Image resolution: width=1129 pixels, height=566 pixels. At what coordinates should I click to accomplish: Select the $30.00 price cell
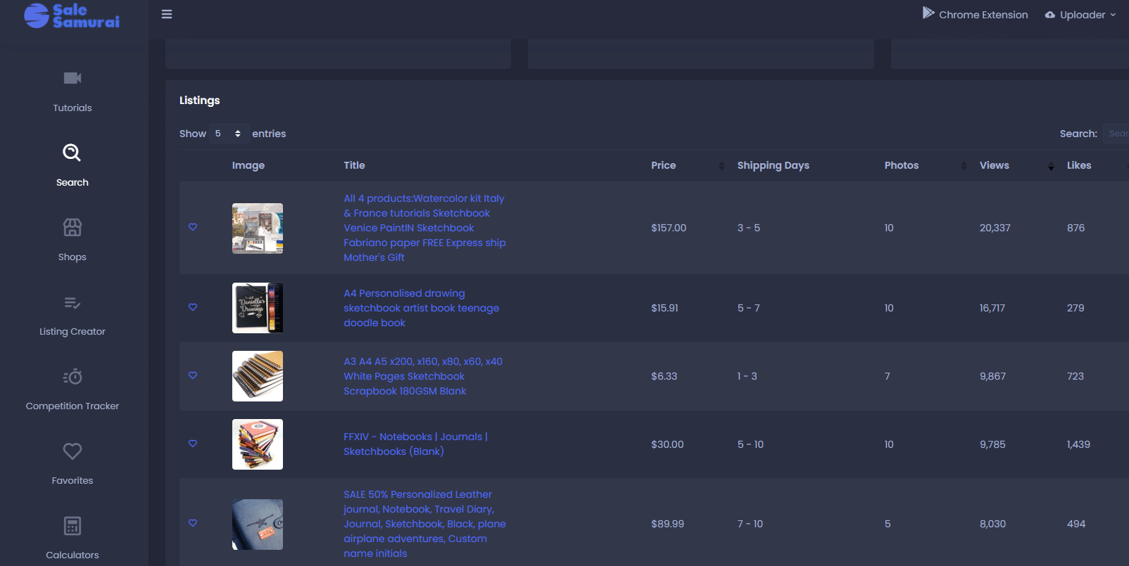pyautogui.click(x=667, y=444)
